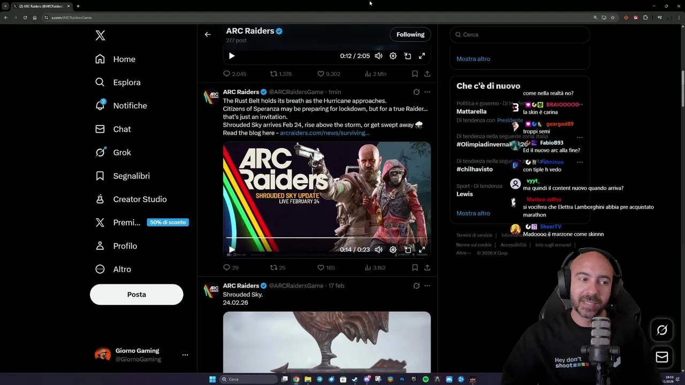
Task: Click the Cerca search field on X
Action: pyautogui.click(x=520, y=35)
